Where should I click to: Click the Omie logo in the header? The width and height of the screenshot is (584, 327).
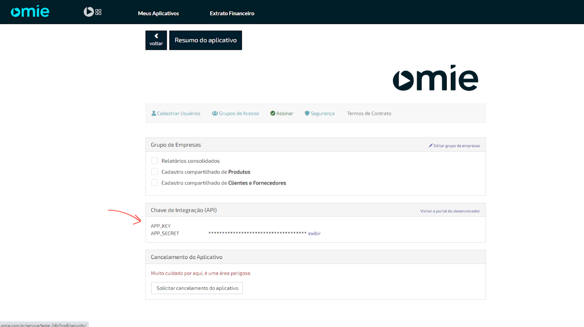(30, 12)
